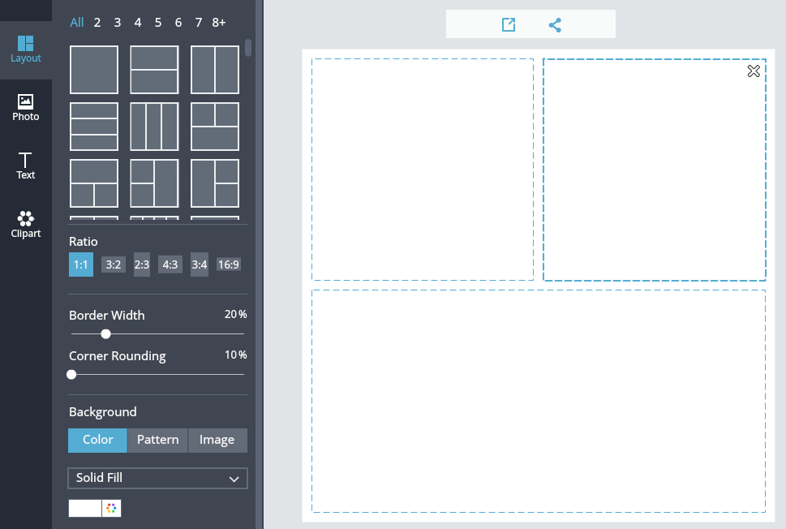Click the share icon above canvas
This screenshot has height=529, width=786.
click(555, 25)
